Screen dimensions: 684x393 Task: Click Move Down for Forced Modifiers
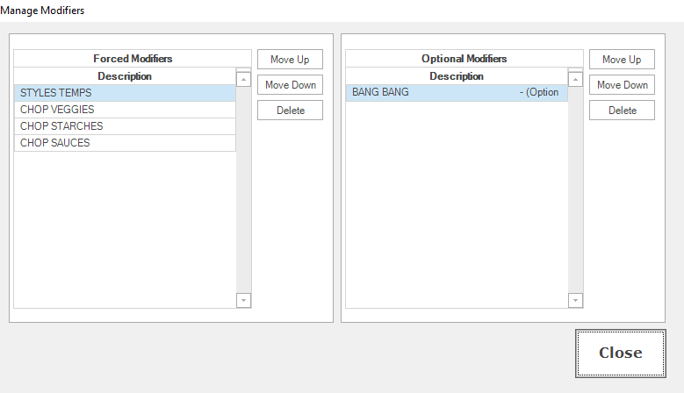(x=290, y=85)
